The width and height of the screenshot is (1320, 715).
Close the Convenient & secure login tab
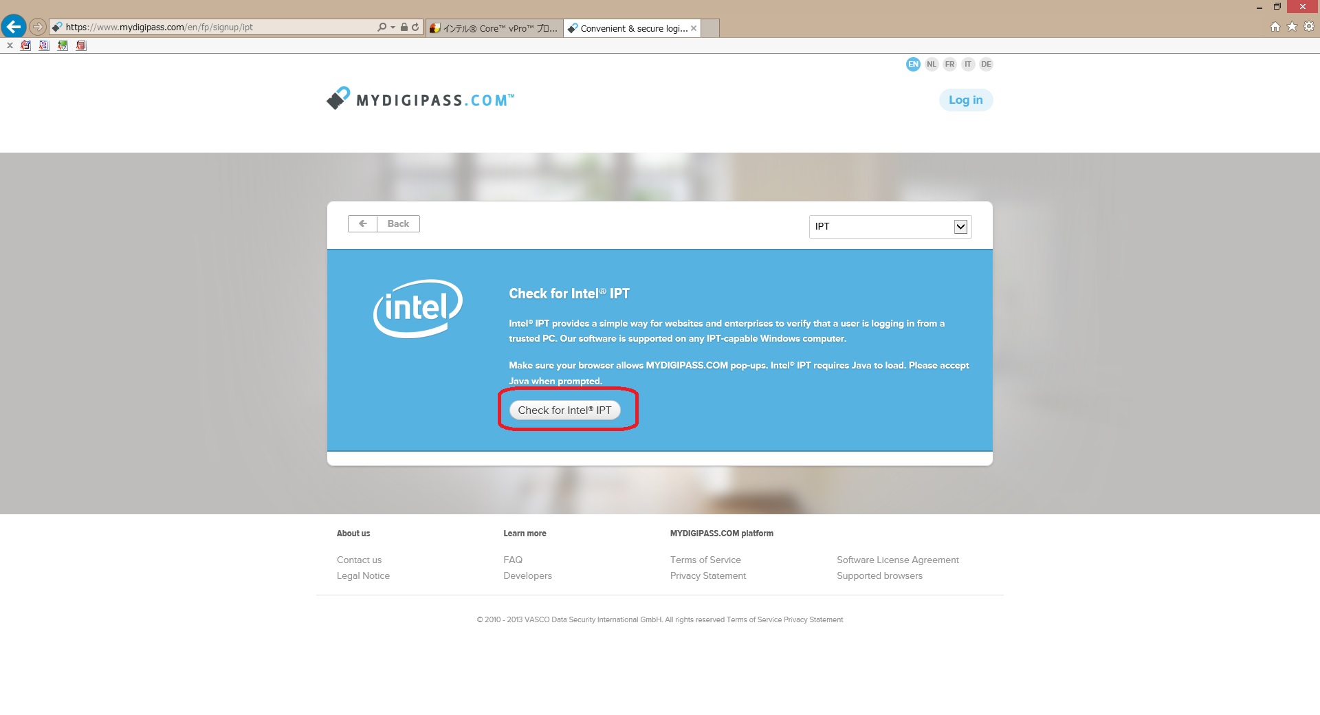694,28
